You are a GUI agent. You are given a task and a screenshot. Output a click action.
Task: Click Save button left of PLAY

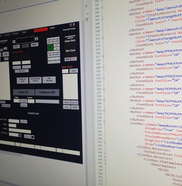point(67,107)
